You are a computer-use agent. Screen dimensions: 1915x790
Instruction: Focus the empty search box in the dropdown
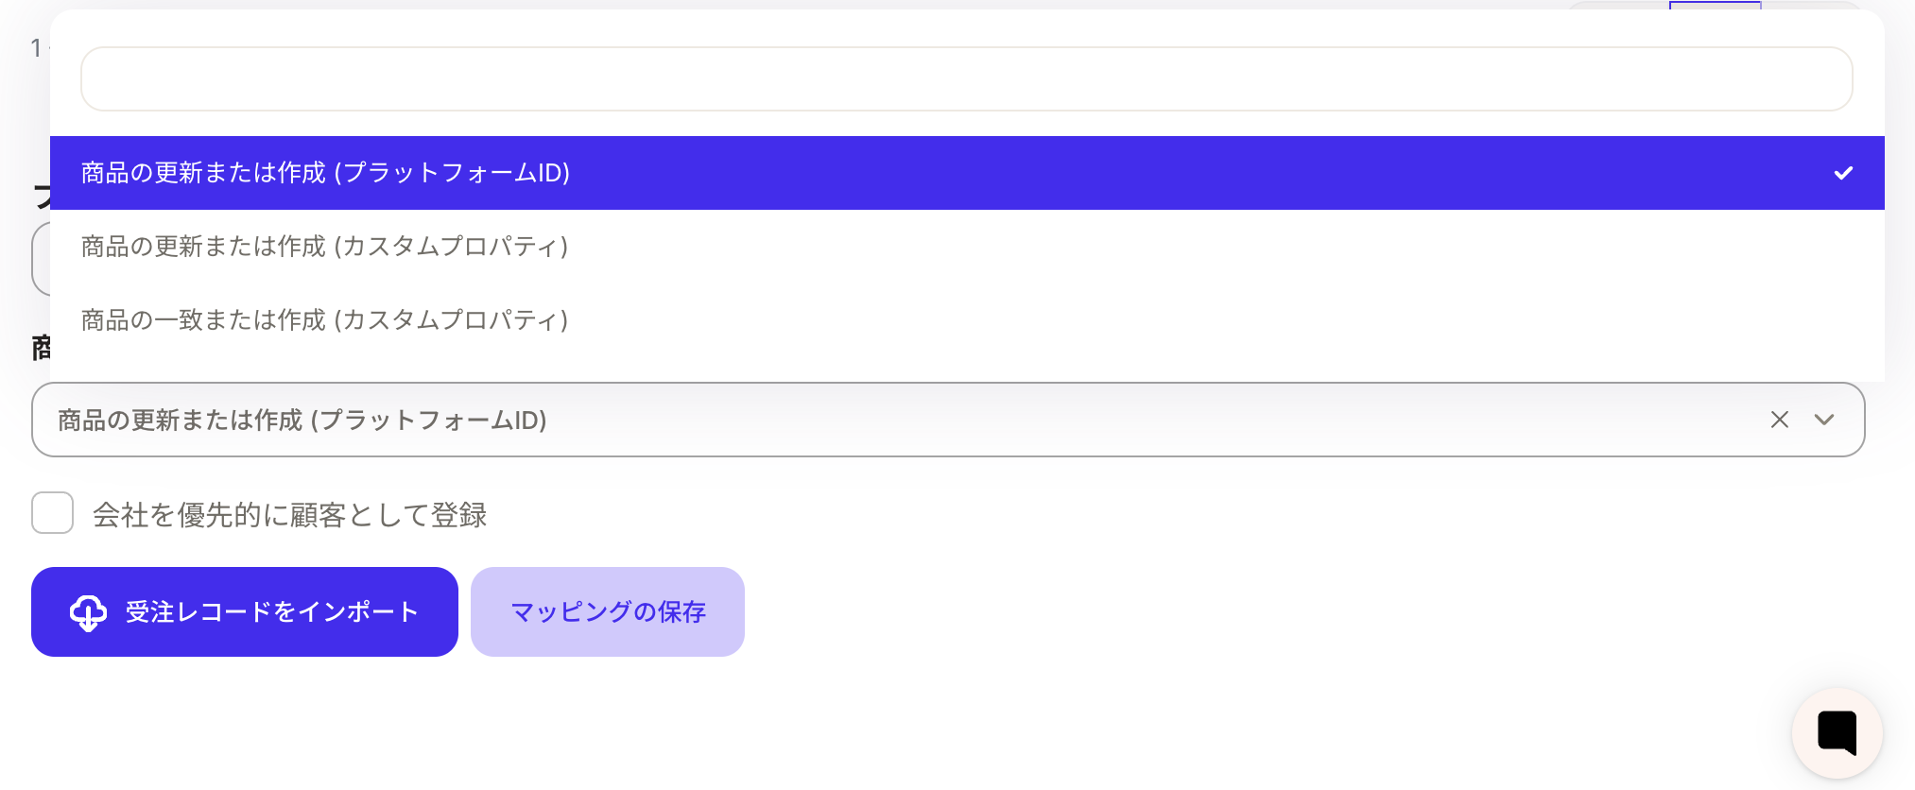pos(966,79)
